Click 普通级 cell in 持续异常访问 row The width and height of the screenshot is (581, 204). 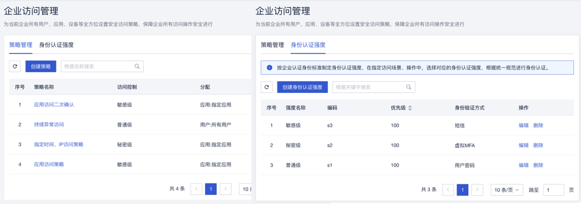pos(124,124)
